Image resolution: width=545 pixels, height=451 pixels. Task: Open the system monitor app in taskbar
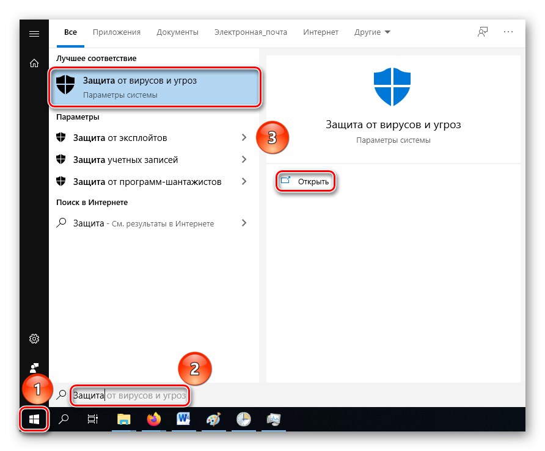[x=274, y=419]
